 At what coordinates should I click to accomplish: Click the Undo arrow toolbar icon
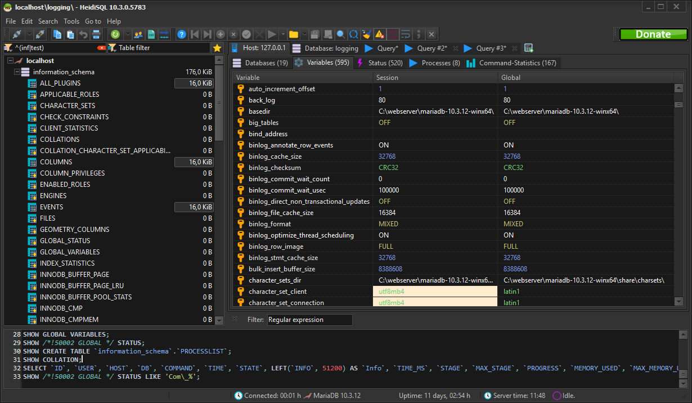[x=84, y=34]
